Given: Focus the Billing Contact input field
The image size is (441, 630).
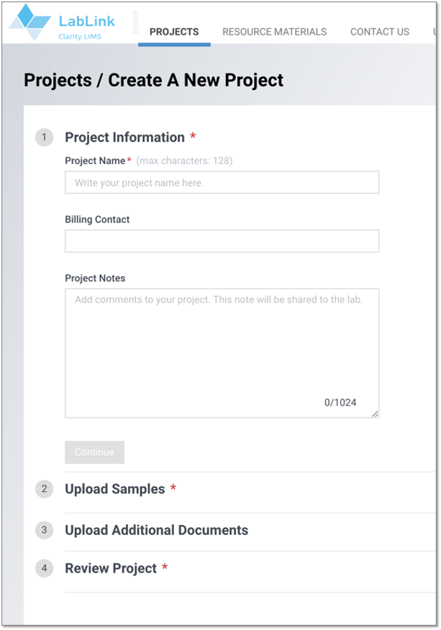Looking at the screenshot, I should click(x=222, y=241).
